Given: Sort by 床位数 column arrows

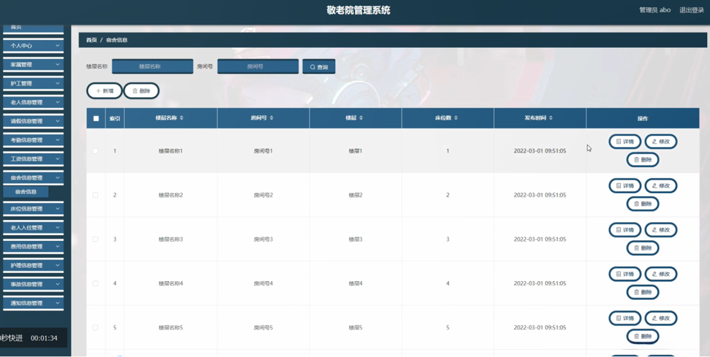Looking at the screenshot, I should tap(457, 118).
